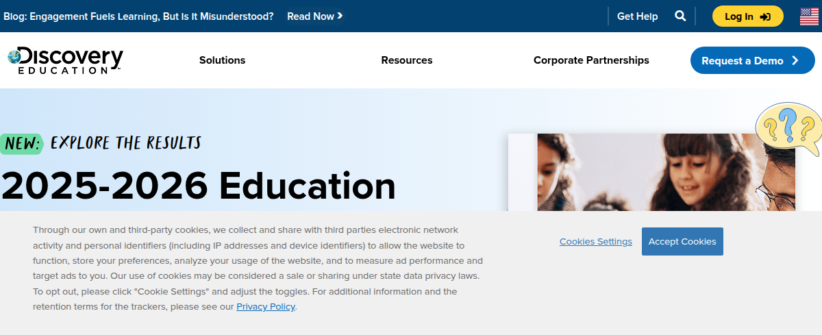
Task: Open the search magnifying glass icon
Action: point(680,16)
